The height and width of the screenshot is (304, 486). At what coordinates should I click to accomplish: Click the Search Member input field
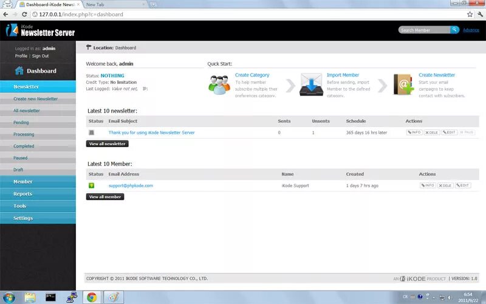point(424,30)
